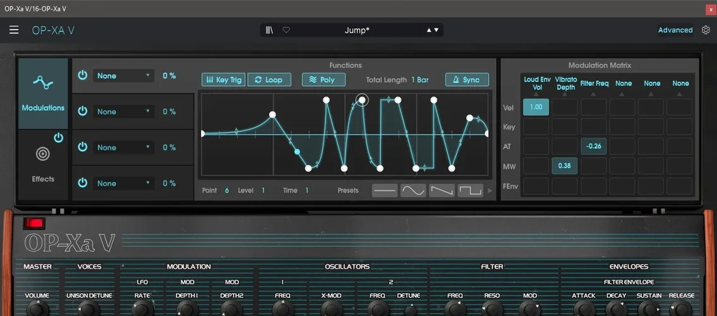Click the Filter RESO knob
This screenshot has width=717, height=316.
492,308
